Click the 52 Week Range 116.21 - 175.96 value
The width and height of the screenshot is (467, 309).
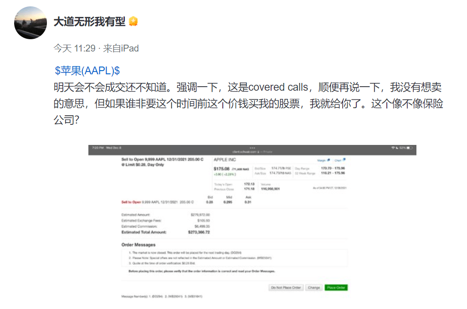333,173
